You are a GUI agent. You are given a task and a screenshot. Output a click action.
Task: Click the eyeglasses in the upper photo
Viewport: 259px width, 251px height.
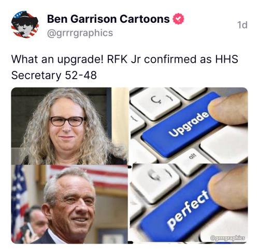[x=68, y=121]
